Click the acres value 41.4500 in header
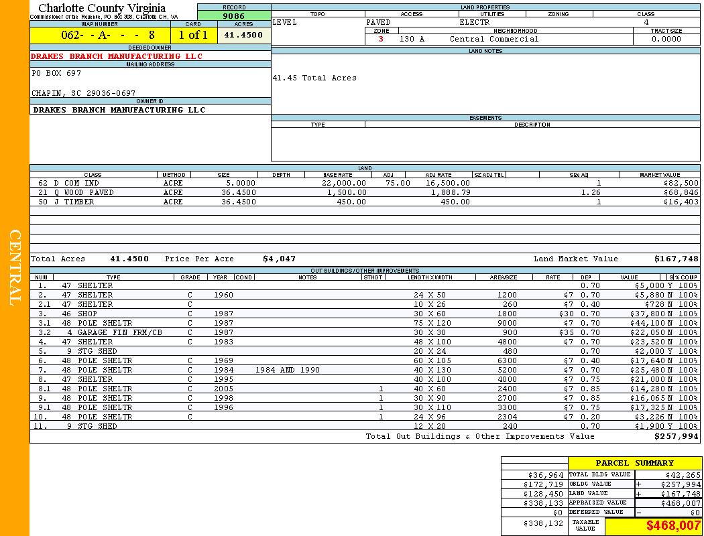This screenshot has height=536, width=704. tap(243, 35)
